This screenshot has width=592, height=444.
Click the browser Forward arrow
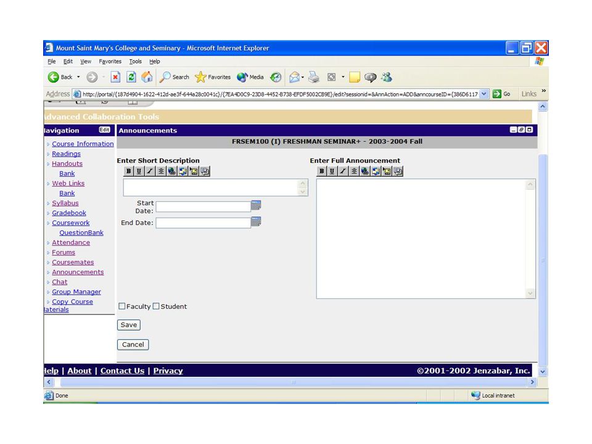pyautogui.click(x=92, y=77)
